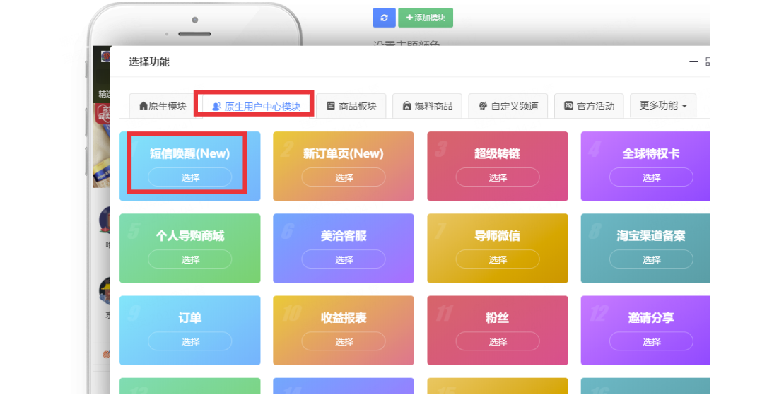This screenshot has width=767, height=395.
Task: Click 选择 under 全球特权卡
Action: point(651,177)
